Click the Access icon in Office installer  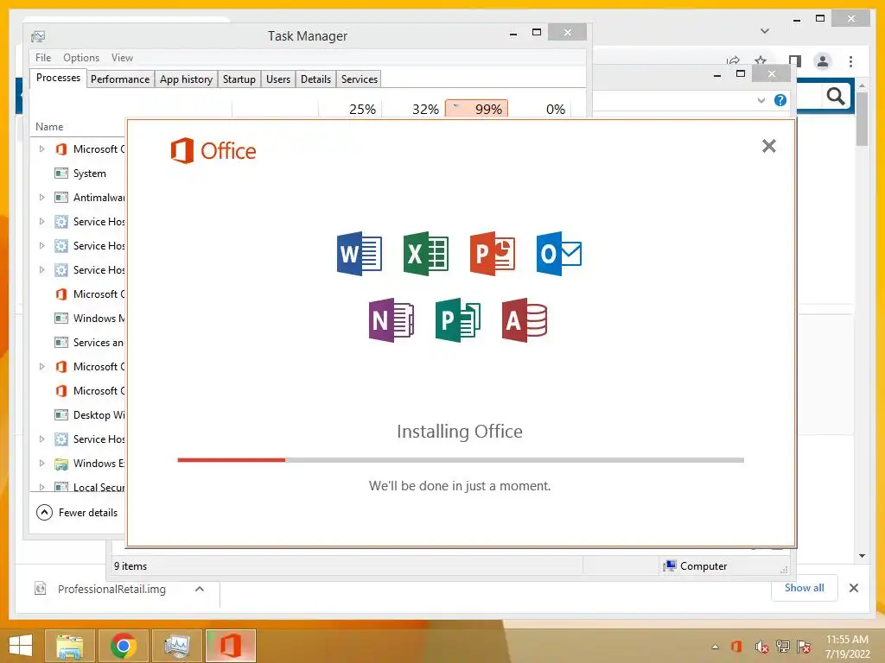525,320
